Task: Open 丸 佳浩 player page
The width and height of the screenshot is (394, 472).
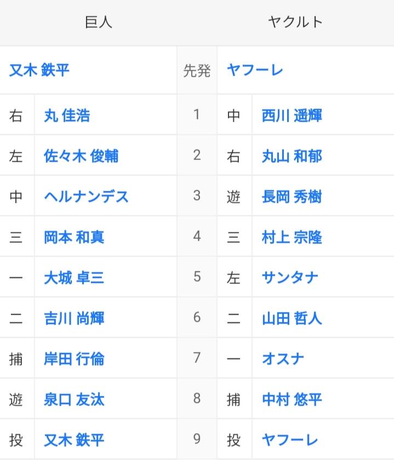Action: (67, 116)
